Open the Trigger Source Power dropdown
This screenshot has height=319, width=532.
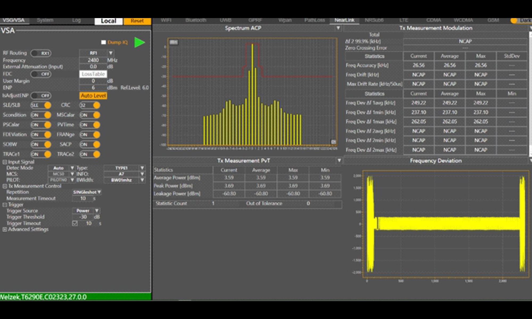(x=86, y=211)
